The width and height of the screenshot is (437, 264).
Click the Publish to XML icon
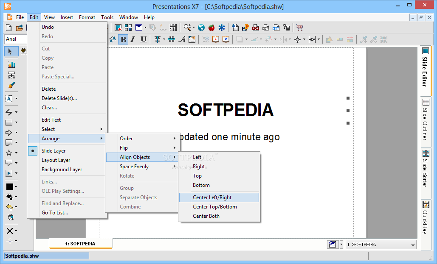pos(266,28)
